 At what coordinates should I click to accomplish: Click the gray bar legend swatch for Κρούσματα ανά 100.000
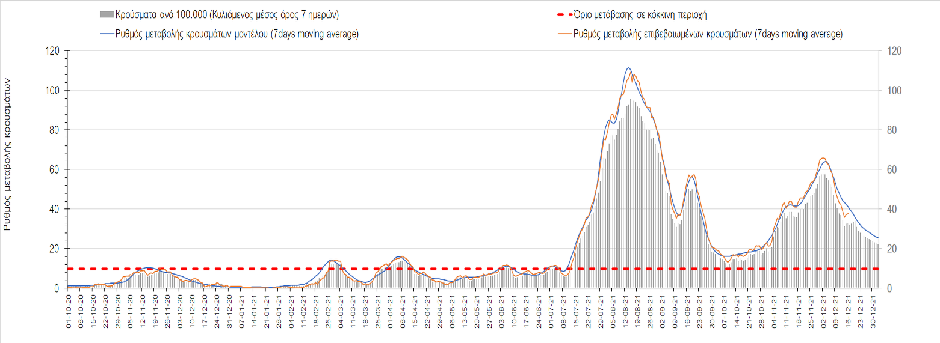point(106,14)
